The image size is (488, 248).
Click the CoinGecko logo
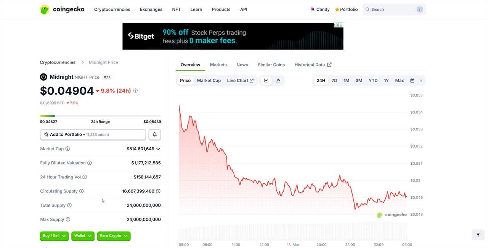point(62,9)
